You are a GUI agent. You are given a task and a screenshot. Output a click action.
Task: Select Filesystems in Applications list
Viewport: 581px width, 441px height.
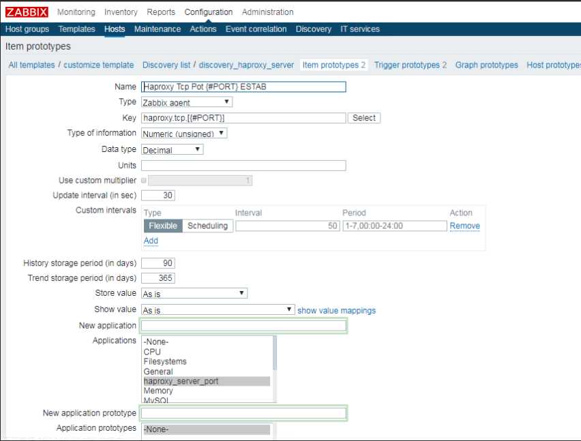click(x=207, y=361)
